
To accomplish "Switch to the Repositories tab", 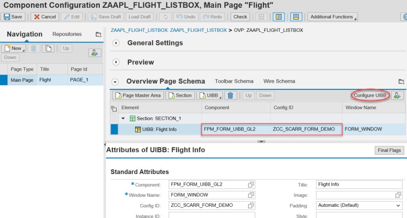I will tap(67, 34).
